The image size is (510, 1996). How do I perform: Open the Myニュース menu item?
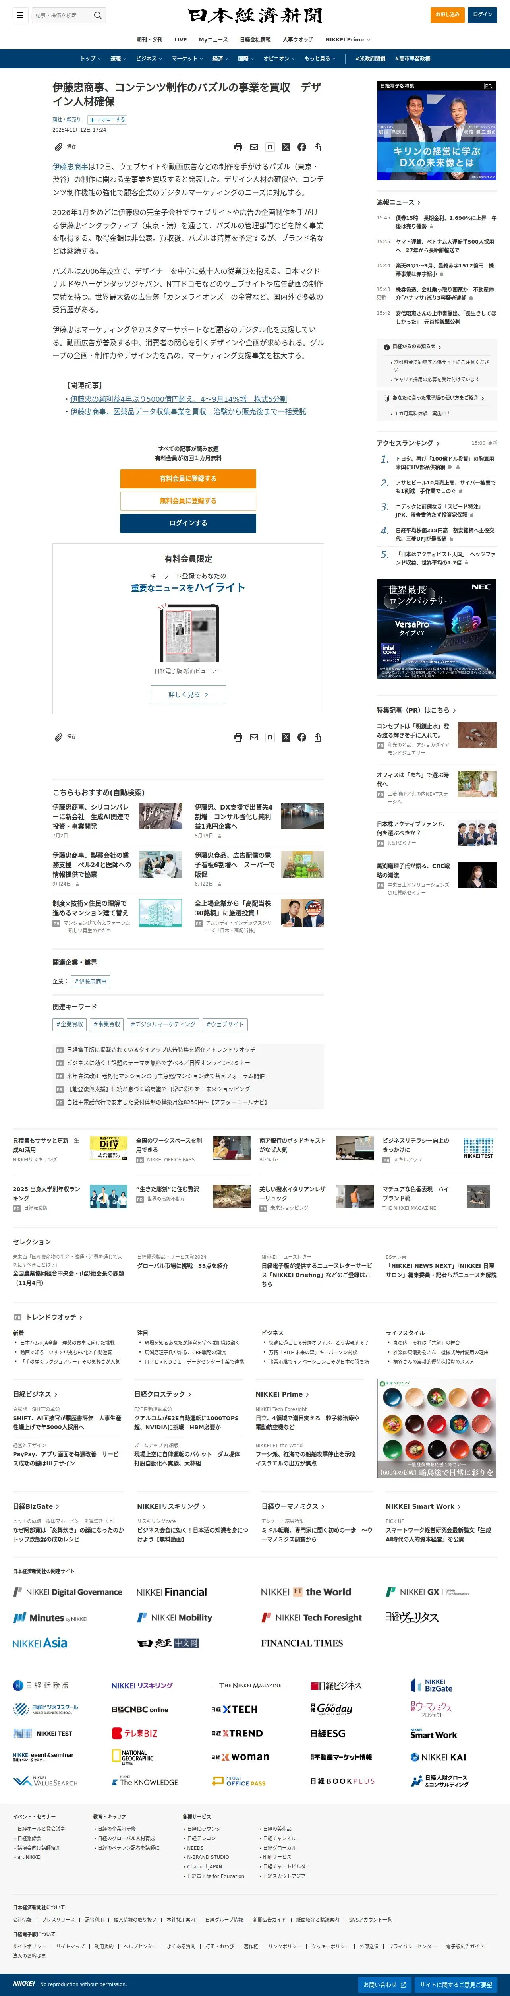click(214, 39)
